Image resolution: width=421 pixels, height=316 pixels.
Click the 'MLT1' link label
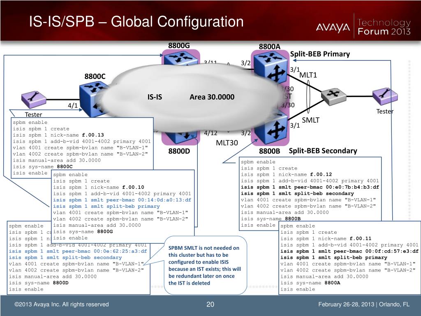(308, 75)
